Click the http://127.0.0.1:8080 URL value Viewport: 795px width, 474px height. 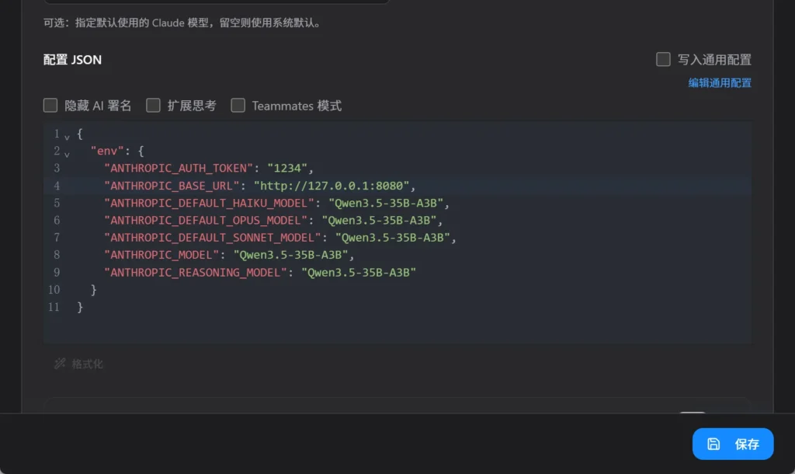coord(327,186)
